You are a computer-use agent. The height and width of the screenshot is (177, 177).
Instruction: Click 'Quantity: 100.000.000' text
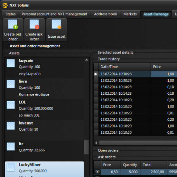(x=36, y=109)
